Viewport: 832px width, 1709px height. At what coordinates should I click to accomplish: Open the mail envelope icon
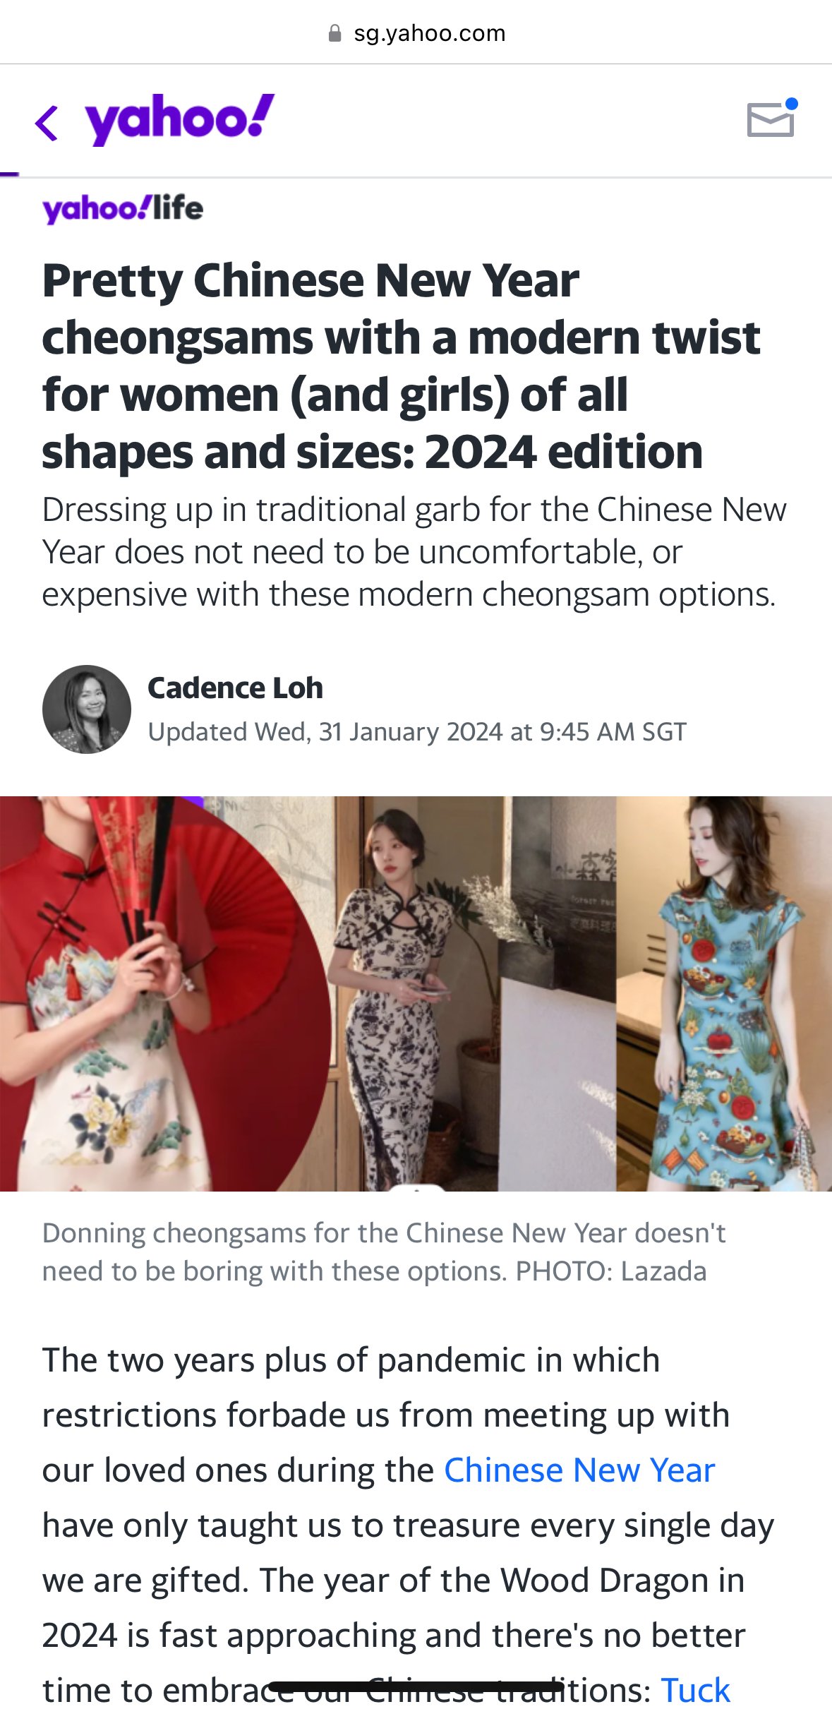(771, 119)
